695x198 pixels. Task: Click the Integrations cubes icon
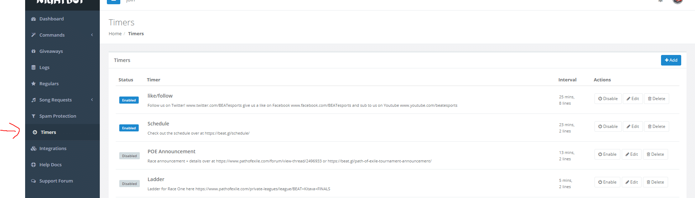coord(34,148)
